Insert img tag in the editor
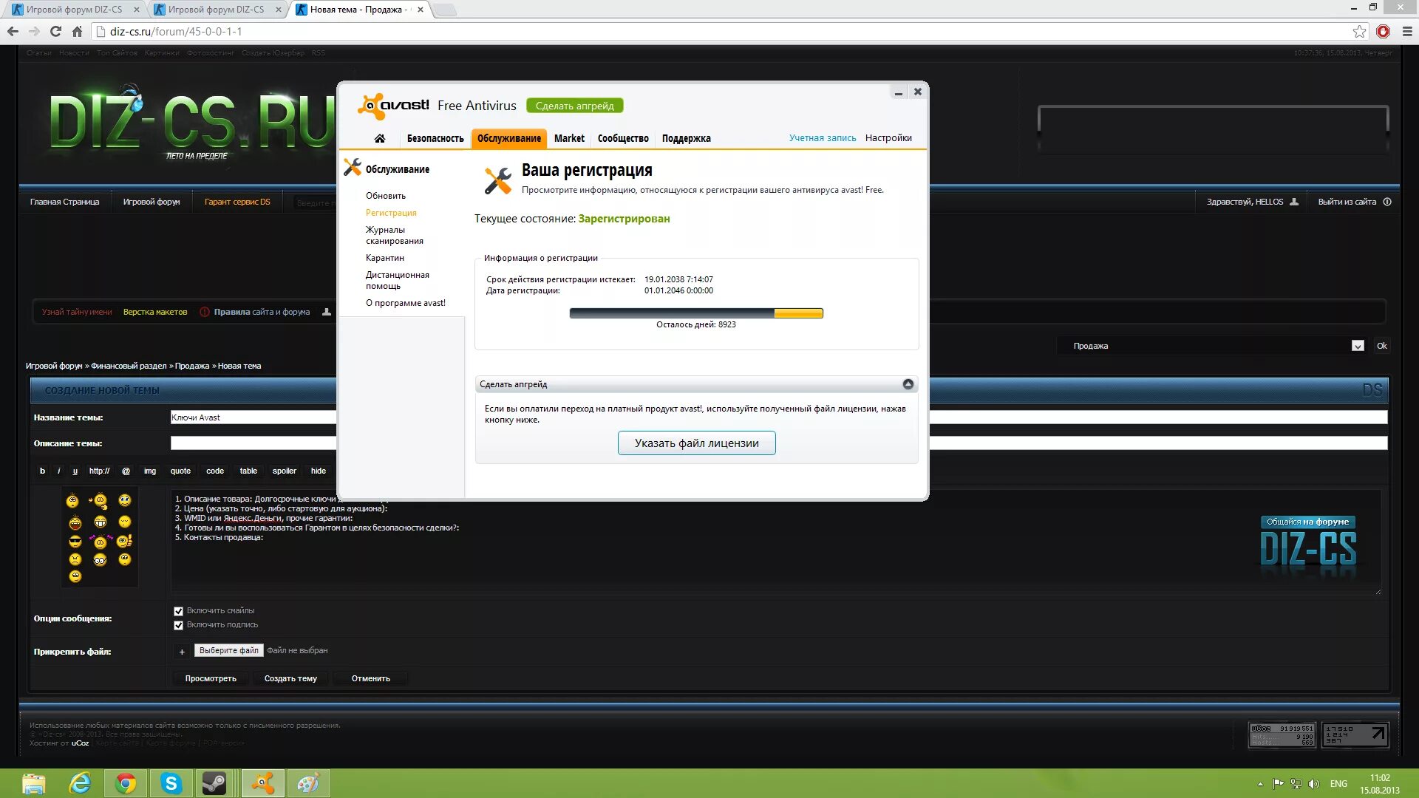Screen dimensions: 1419x798 (x=150, y=471)
